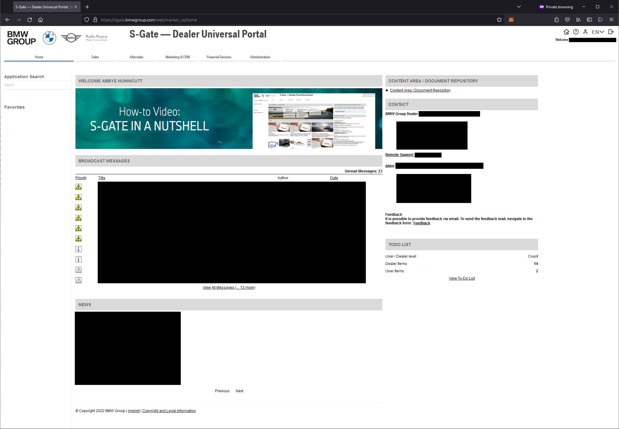
Task: Sort broadcast messages by Date
Action: coord(334,178)
